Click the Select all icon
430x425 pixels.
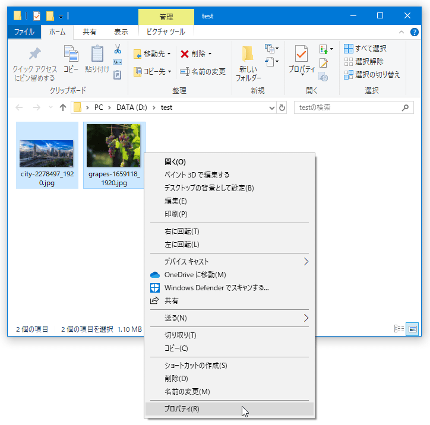click(349, 49)
